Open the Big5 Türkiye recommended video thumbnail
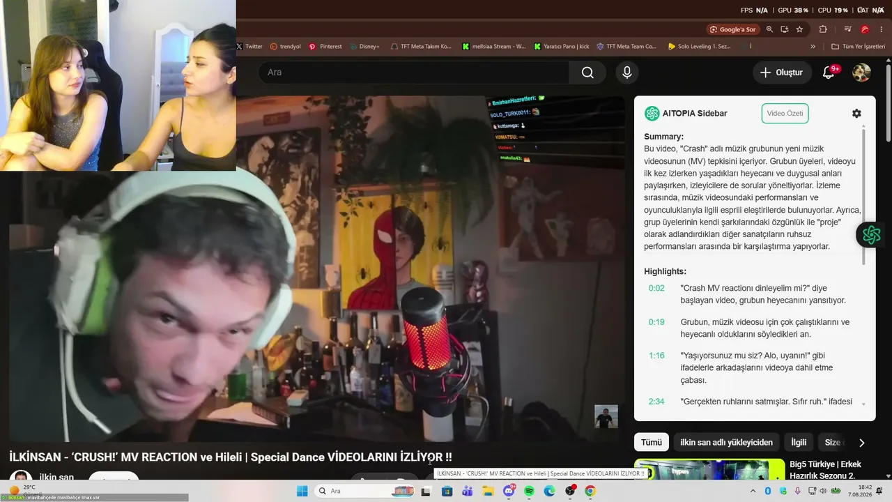 click(x=709, y=469)
